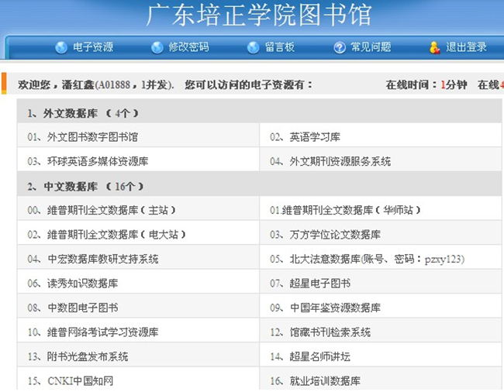Open 中宏数据库教研支持系统
Viewport: 504px width, 392px height.
tap(103, 259)
